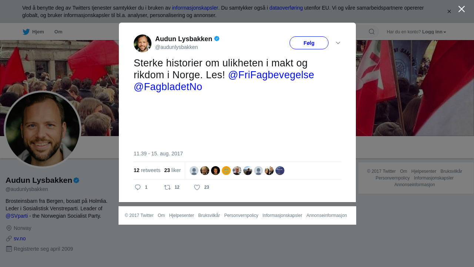Click the verified badge beside tweet author name
The image size is (474, 267).
click(217, 39)
